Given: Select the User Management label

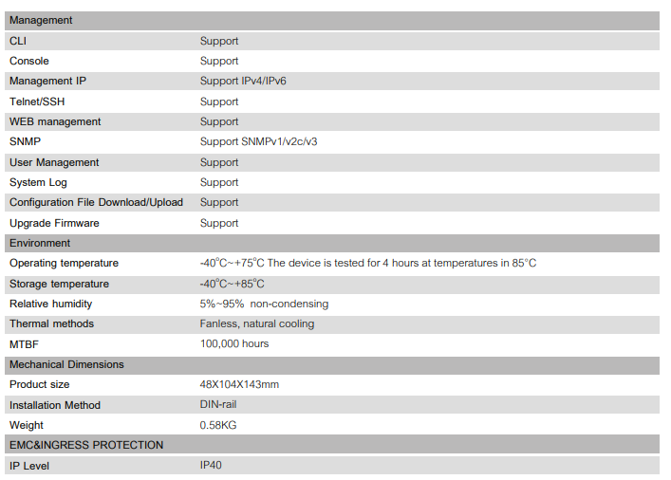Looking at the screenshot, I should click(x=54, y=162).
